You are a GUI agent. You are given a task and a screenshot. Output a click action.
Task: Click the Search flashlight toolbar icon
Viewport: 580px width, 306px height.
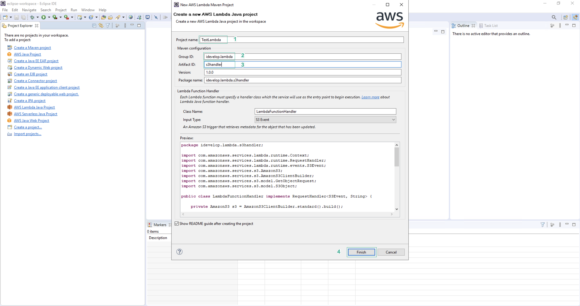118,17
